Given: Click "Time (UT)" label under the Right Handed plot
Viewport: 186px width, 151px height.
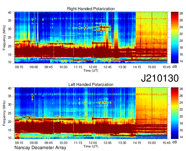Looking at the screenshot, I should point(91,71).
